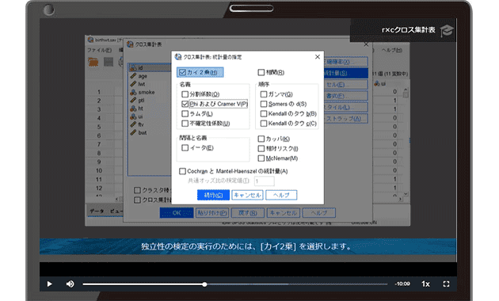Screen dimensions: 499x301
Task: Mute the video using speaker icon
Action: coord(70,284)
